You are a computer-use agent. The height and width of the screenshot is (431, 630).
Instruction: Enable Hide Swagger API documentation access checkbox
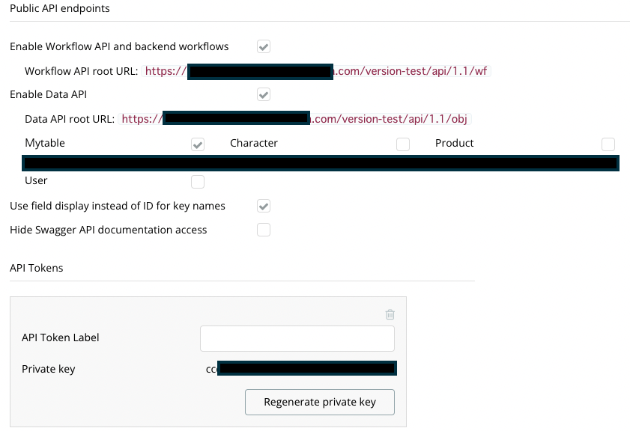[x=264, y=230]
